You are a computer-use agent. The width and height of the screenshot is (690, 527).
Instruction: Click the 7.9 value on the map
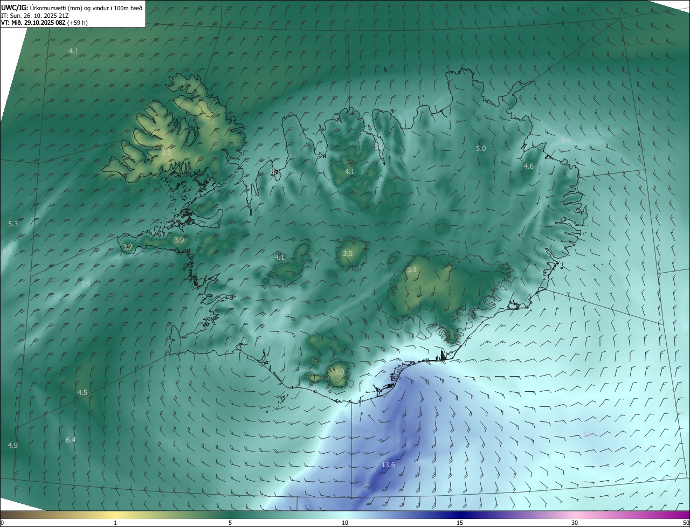86,284
